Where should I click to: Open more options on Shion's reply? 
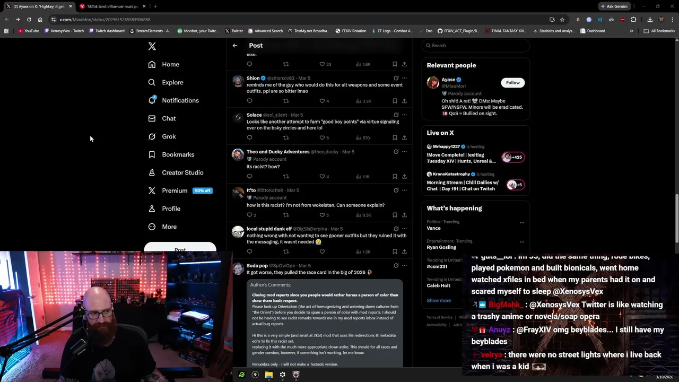click(404, 78)
